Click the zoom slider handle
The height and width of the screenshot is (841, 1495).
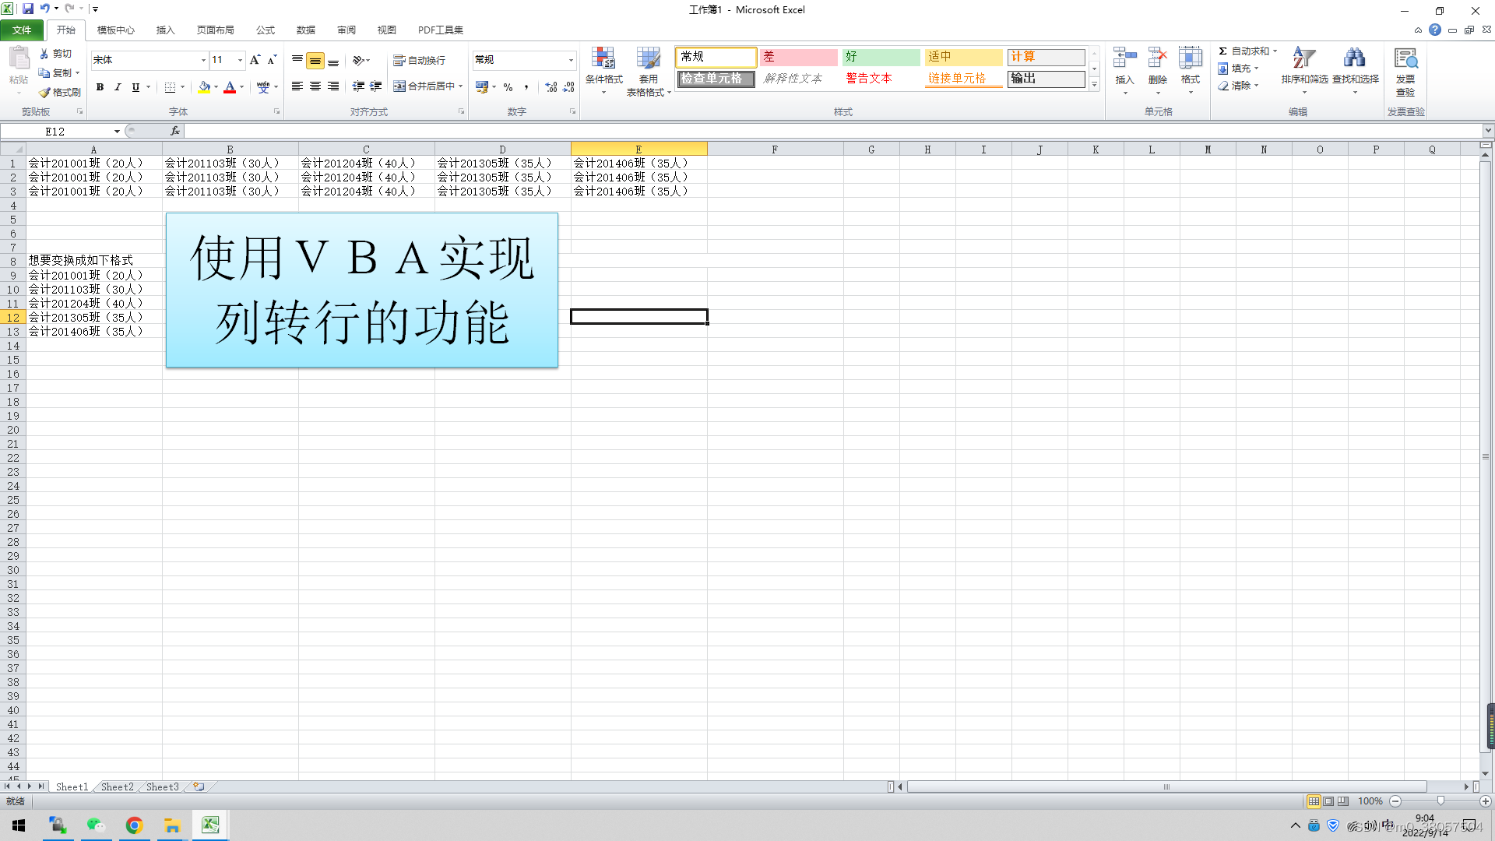(1440, 801)
